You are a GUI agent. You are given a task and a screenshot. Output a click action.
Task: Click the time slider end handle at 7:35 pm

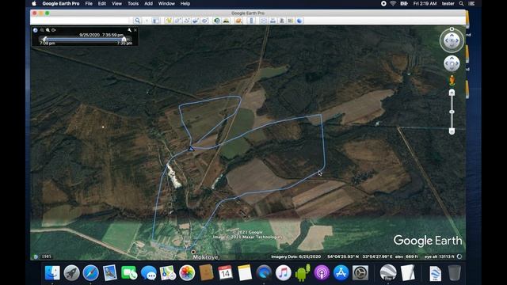[x=124, y=39]
